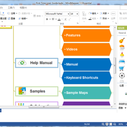Insert the shopping cart clipart

pyautogui.click(x=122, y=68)
